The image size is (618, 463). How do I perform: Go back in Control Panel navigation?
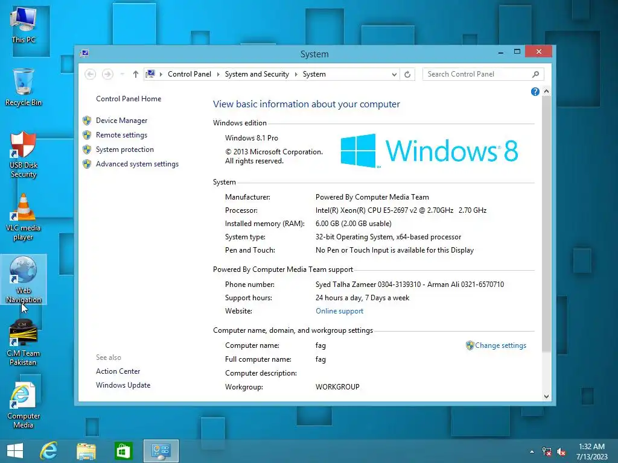pyautogui.click(x=91, y=74)
